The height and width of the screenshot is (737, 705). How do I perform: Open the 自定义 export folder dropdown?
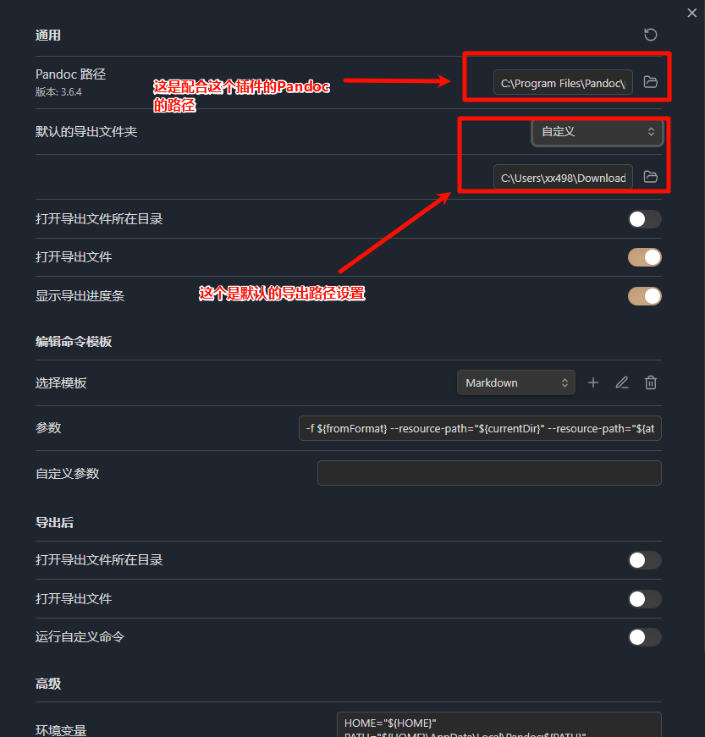tap(597, 132)
